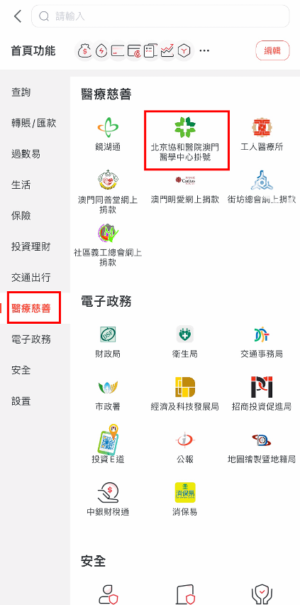Open the 投資E道 QR icon
This screenshot has height=605, width=300.
108,438
